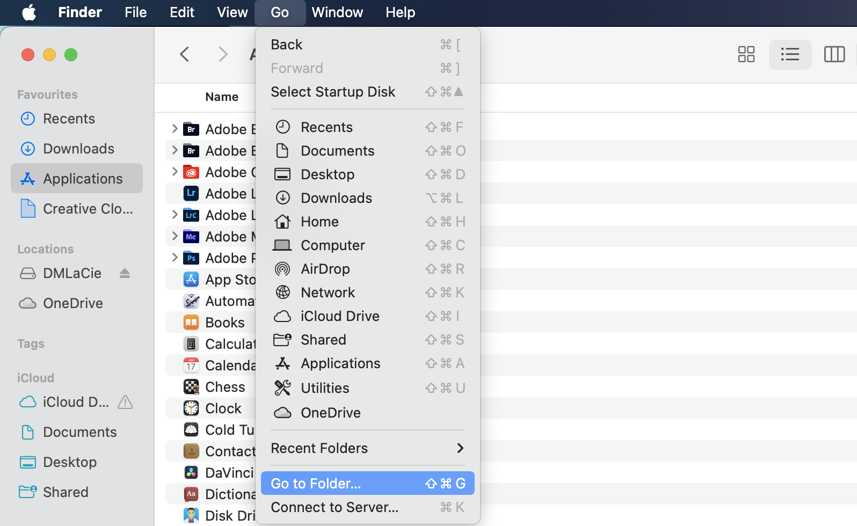The image size is (857, 526).
Task: Select the Clock app row
Action: coord(210,408)
